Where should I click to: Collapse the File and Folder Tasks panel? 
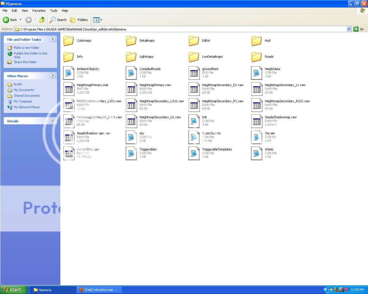click(x=53, y=39)
